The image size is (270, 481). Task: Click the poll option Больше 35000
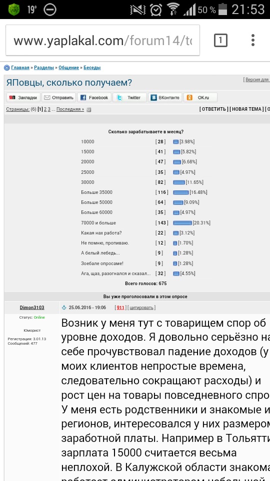96,192
